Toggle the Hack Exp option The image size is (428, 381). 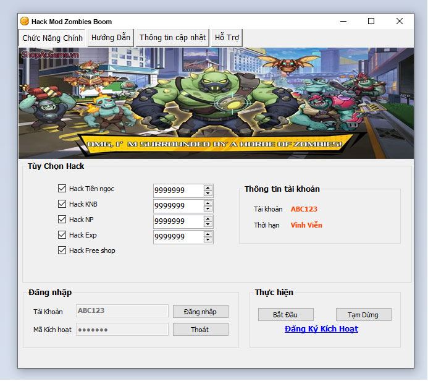point(62,235)
